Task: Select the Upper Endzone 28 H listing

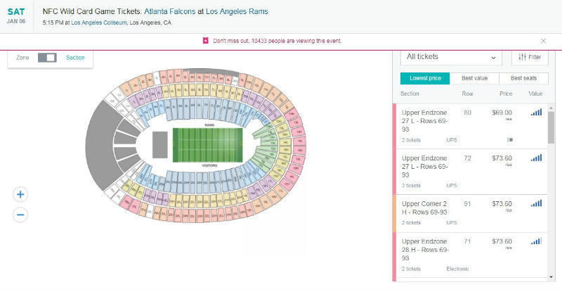Action: pos(470,255)
